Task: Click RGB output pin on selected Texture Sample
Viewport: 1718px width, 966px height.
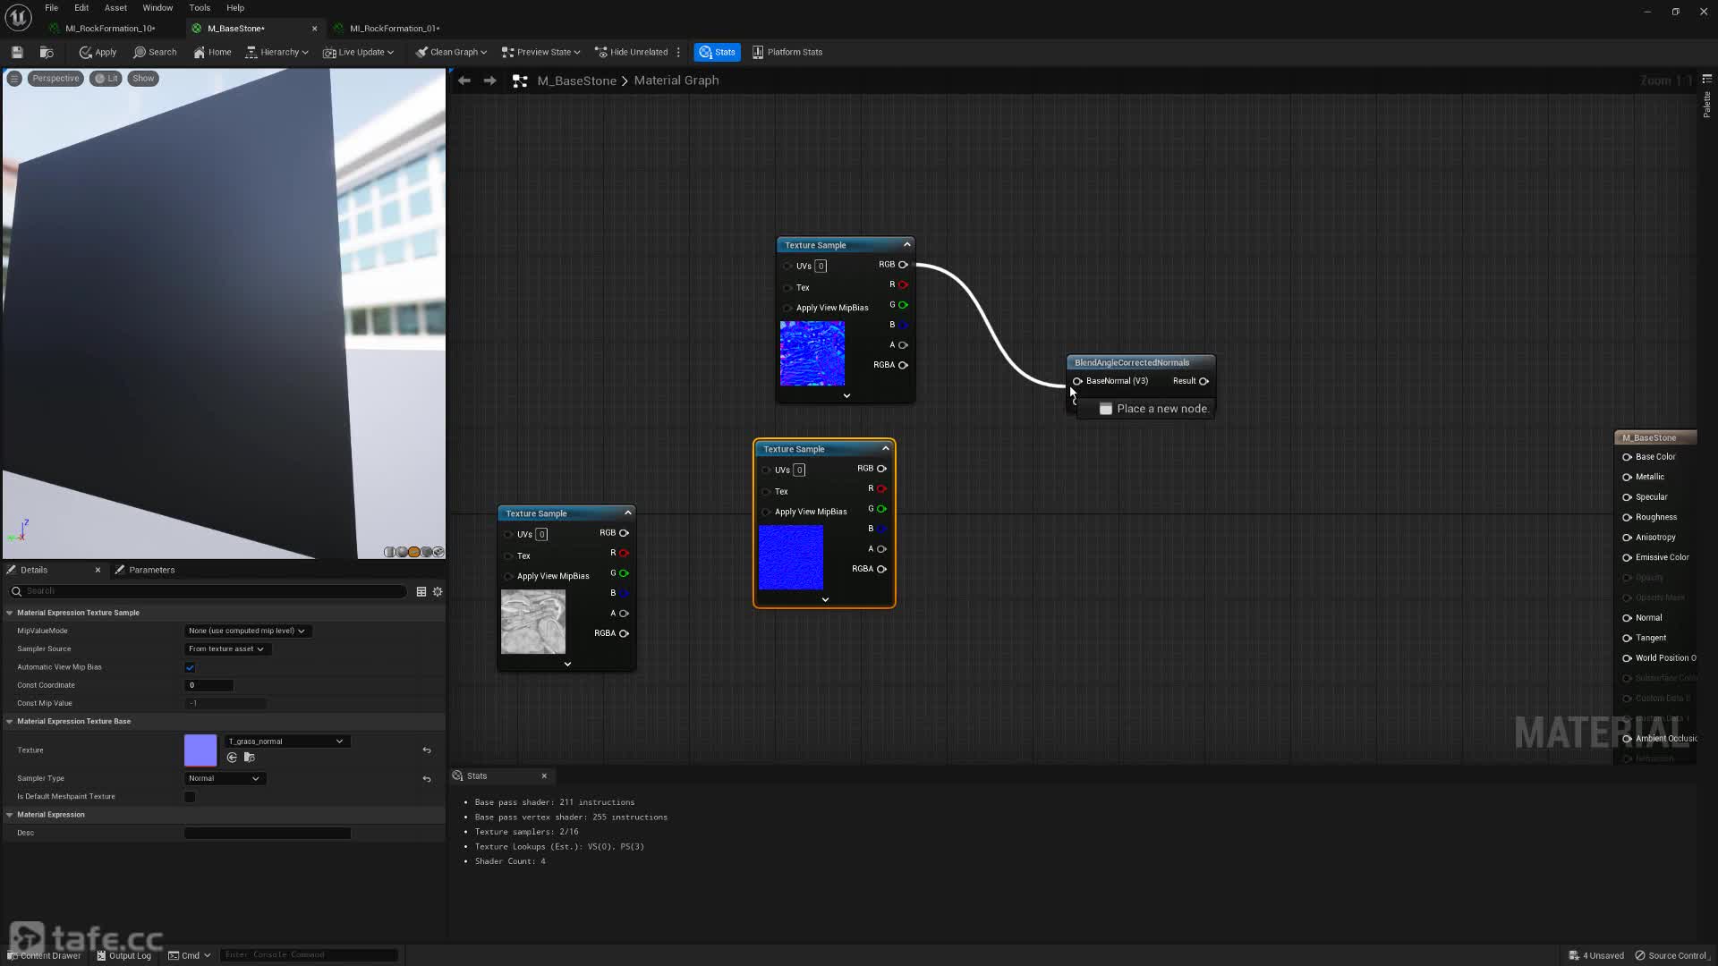Action: point(881,469)
